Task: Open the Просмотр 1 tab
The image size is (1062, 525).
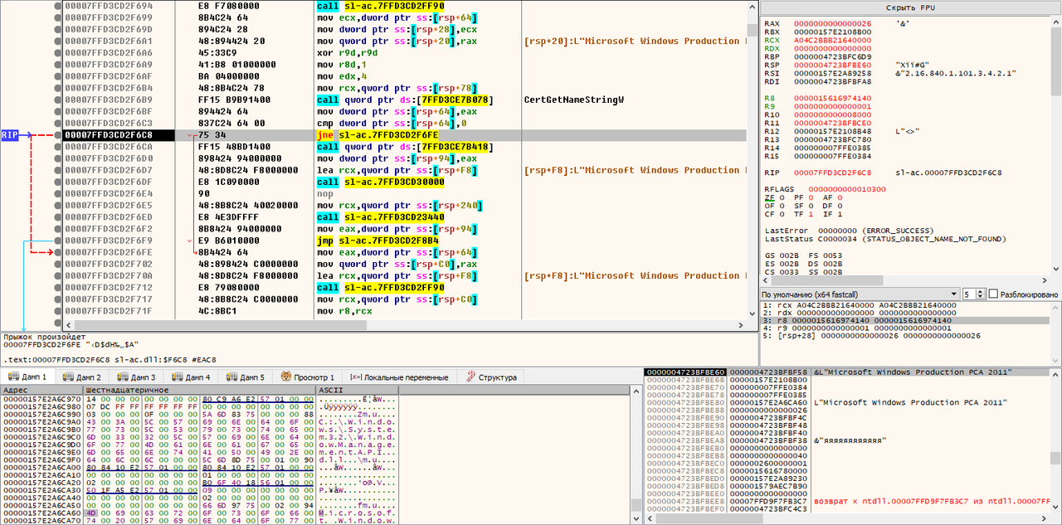Action: [308, 377]
